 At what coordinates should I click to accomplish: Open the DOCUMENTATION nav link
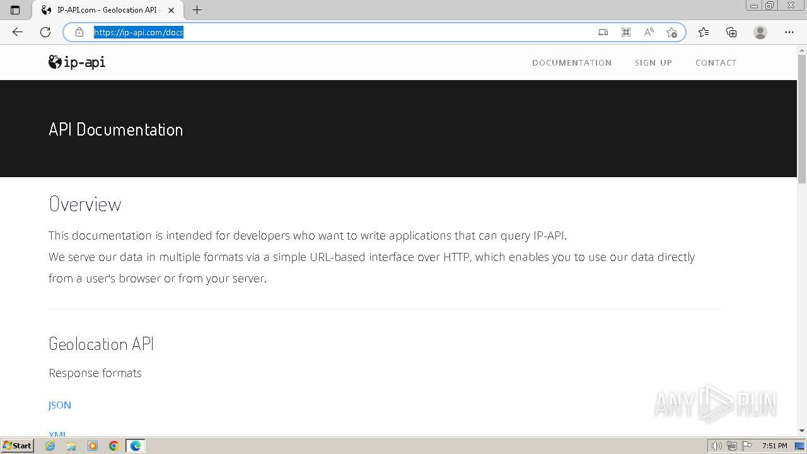click(572, 62)
